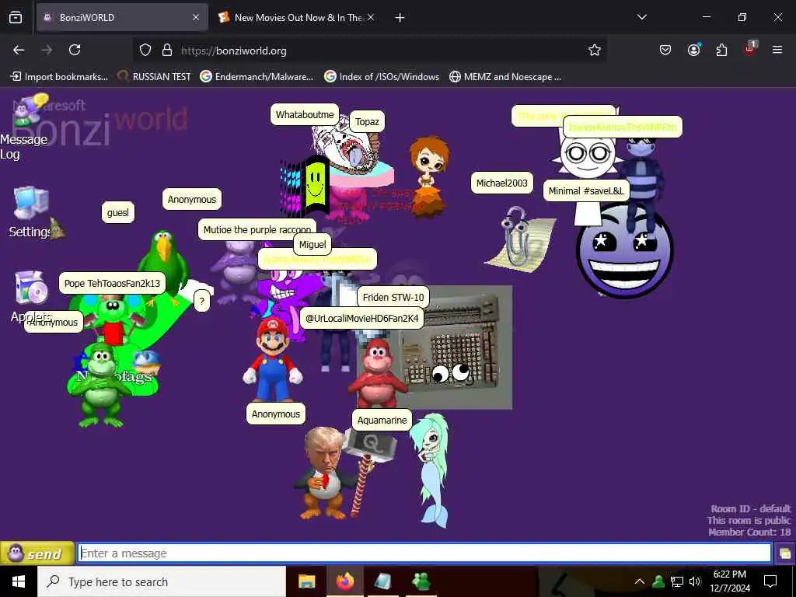Go forward one page

[47, 50]
